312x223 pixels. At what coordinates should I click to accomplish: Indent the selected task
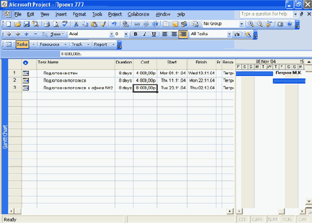click(18, 34)
